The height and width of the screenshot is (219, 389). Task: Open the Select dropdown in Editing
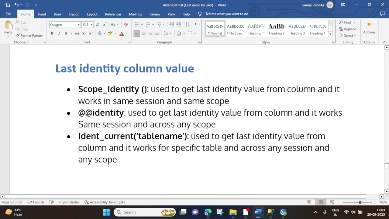348,36
